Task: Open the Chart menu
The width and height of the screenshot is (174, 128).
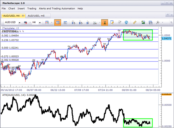Action: coord(11,9)
